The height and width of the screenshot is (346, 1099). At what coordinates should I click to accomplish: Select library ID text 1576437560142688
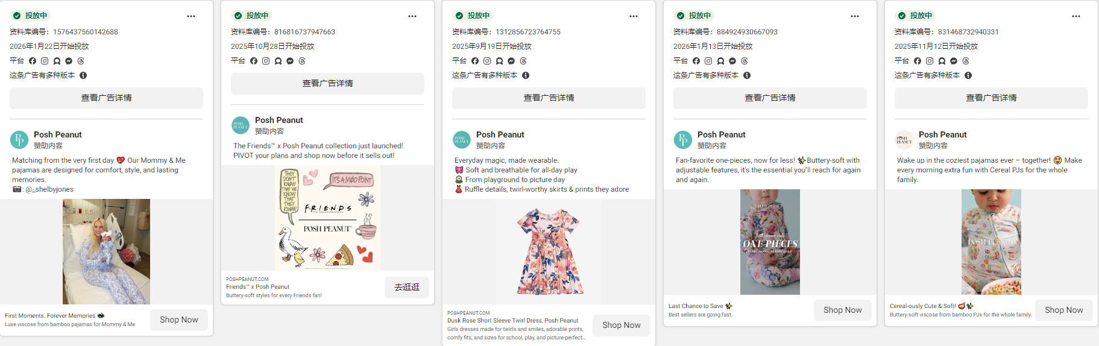tap(86, 32)
